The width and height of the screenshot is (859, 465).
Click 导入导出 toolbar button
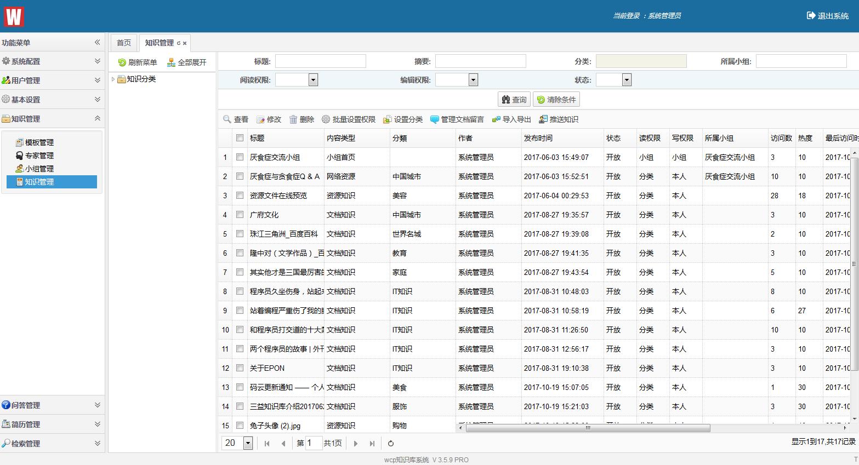[x=511, y=119]
